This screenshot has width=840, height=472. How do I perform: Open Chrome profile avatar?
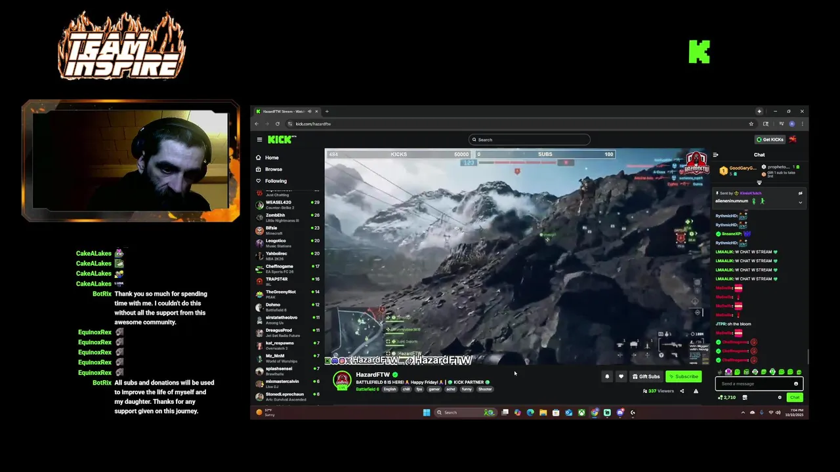(x=791, y=124)
